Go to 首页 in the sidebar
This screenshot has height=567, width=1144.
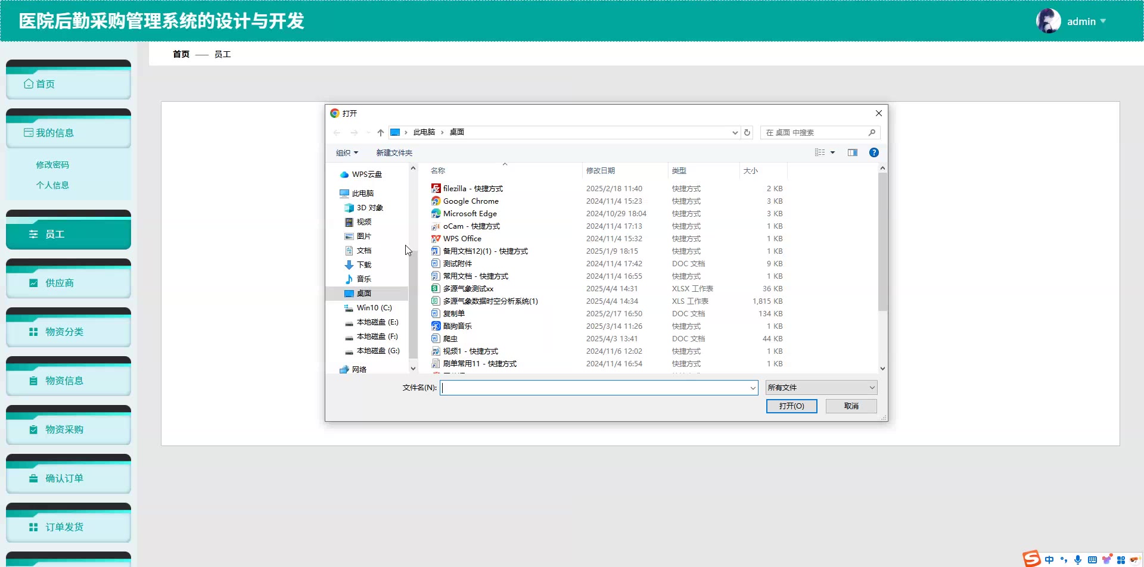(x=69, y=84)
